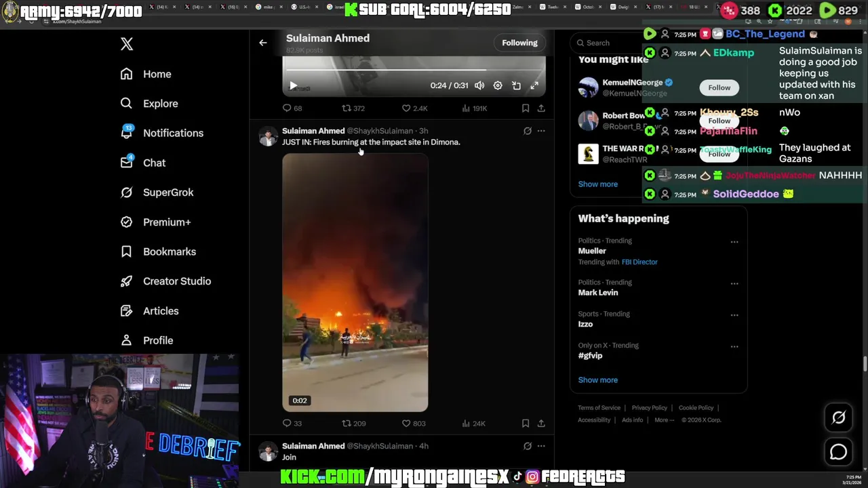Bookmark the Dimona fires post
Image resolution: width=868 pixels, height=488 pixels.
click(526, 424)
